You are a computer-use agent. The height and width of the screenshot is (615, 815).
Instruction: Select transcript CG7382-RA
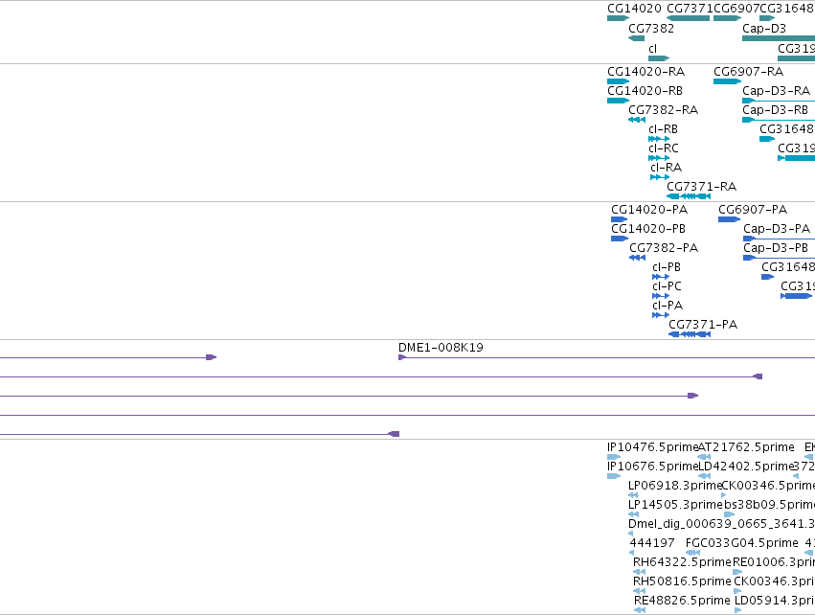[x=637, y=120]
